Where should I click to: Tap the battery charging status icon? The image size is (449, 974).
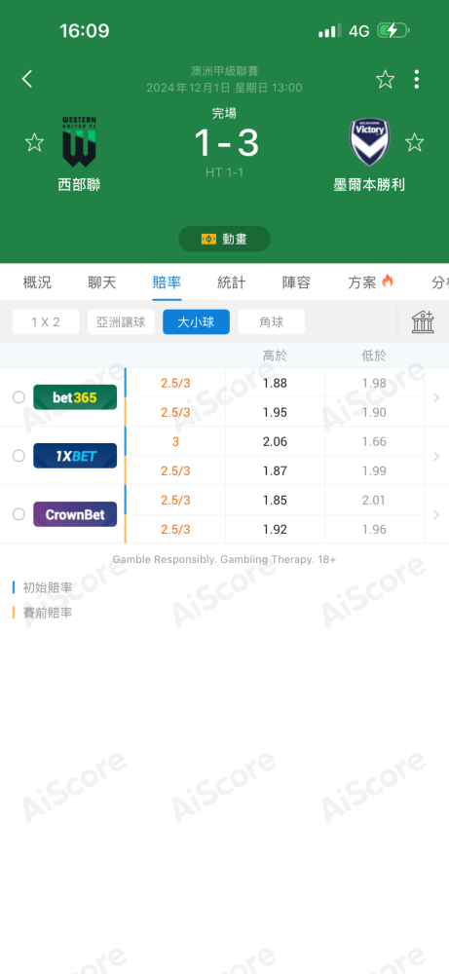pos(393,30)
